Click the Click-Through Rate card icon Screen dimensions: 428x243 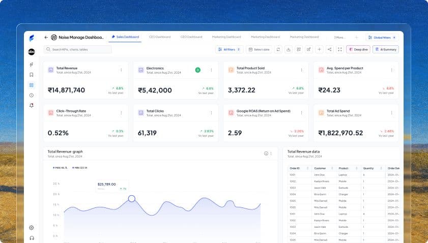(51, 113)
